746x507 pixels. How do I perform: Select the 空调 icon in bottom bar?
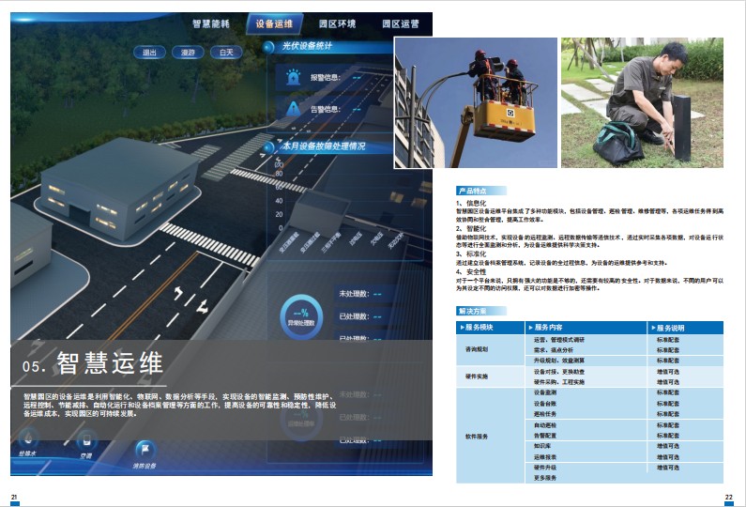tap(85, 439)
